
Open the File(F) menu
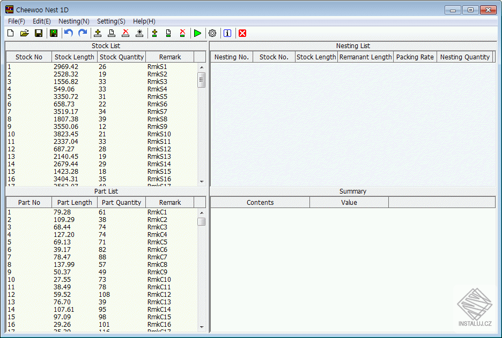click(x=17, y=21)
